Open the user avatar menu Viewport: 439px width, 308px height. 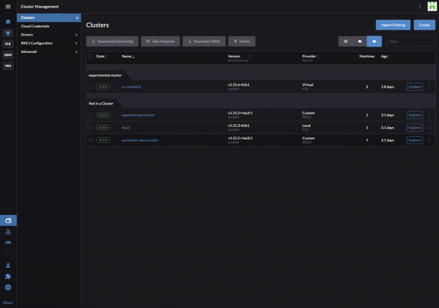point(432,6)
